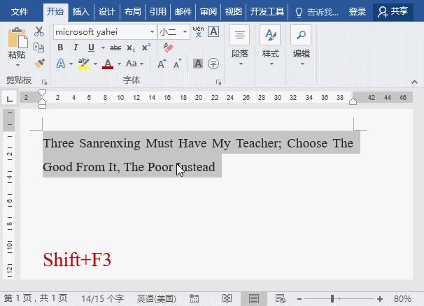Switch to the 设计 design tab

107,11
